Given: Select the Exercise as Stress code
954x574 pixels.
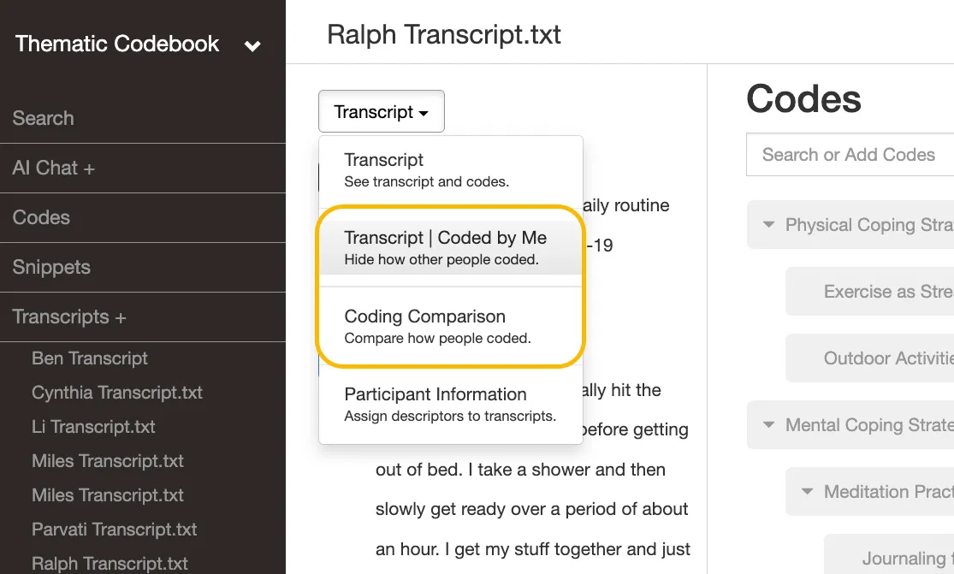Looking at the screenshot, I should tap(869, 291).
